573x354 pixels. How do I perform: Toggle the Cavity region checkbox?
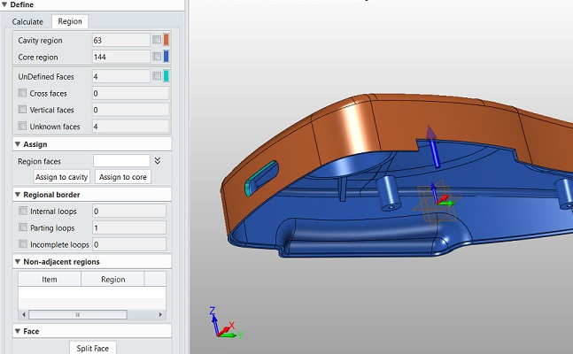157,40
